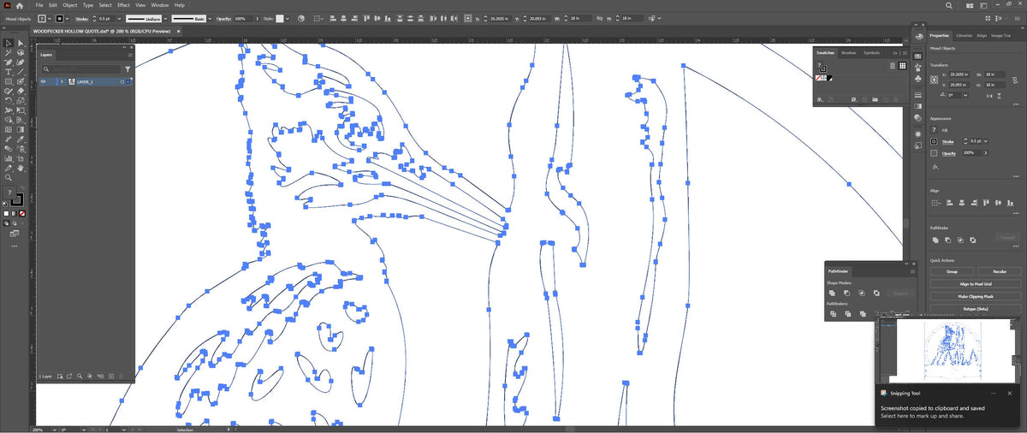Select the Magic Wand tool
The height and width of the screenshot is (433, 1027).
pyautogui.click(x=9, y=52)
